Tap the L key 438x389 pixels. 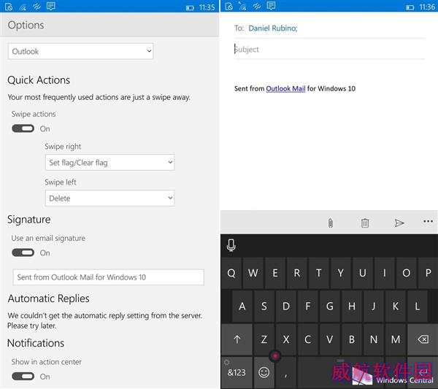(417, 306)
